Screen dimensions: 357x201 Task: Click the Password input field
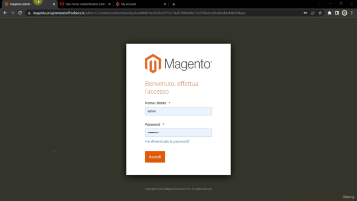178,133
